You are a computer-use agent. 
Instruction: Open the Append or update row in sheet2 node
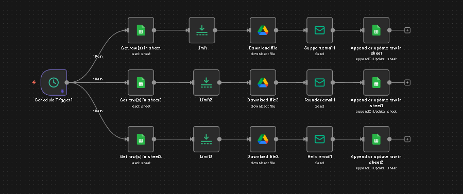click(376, 139)
